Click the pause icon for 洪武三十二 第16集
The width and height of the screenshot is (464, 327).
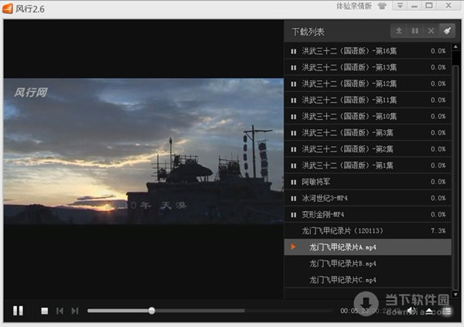[293, 52]
